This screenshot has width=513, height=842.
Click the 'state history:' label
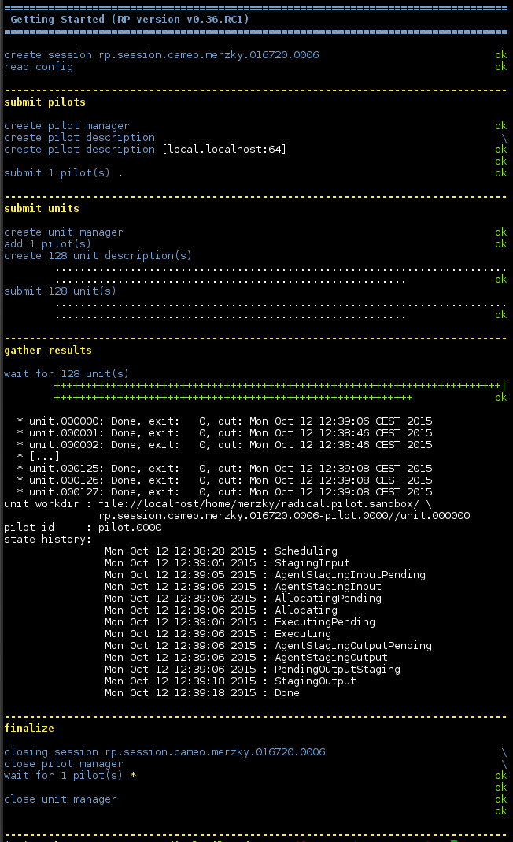(48, 539)
